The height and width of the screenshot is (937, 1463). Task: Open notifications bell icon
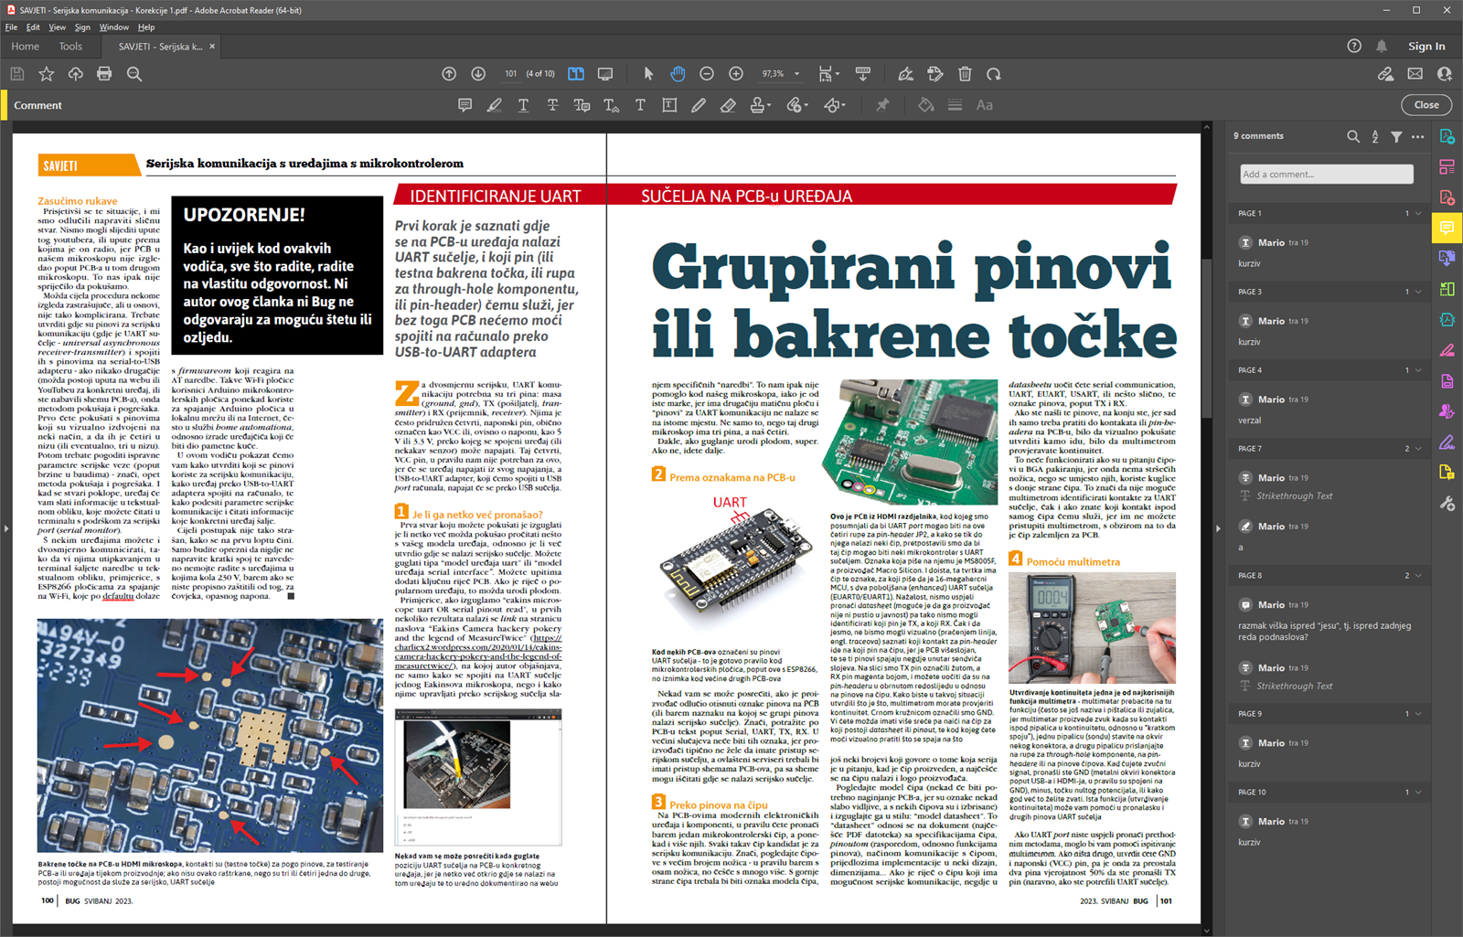click(x=1382, y=46)
